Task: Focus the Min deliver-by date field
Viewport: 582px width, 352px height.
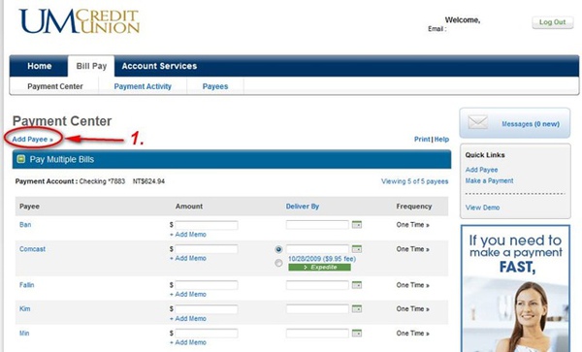Action: click(317, 333)
